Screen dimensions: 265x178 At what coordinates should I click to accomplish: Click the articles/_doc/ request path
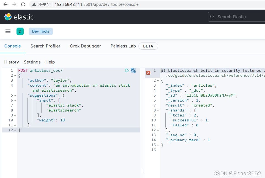[x=46, y=71]
